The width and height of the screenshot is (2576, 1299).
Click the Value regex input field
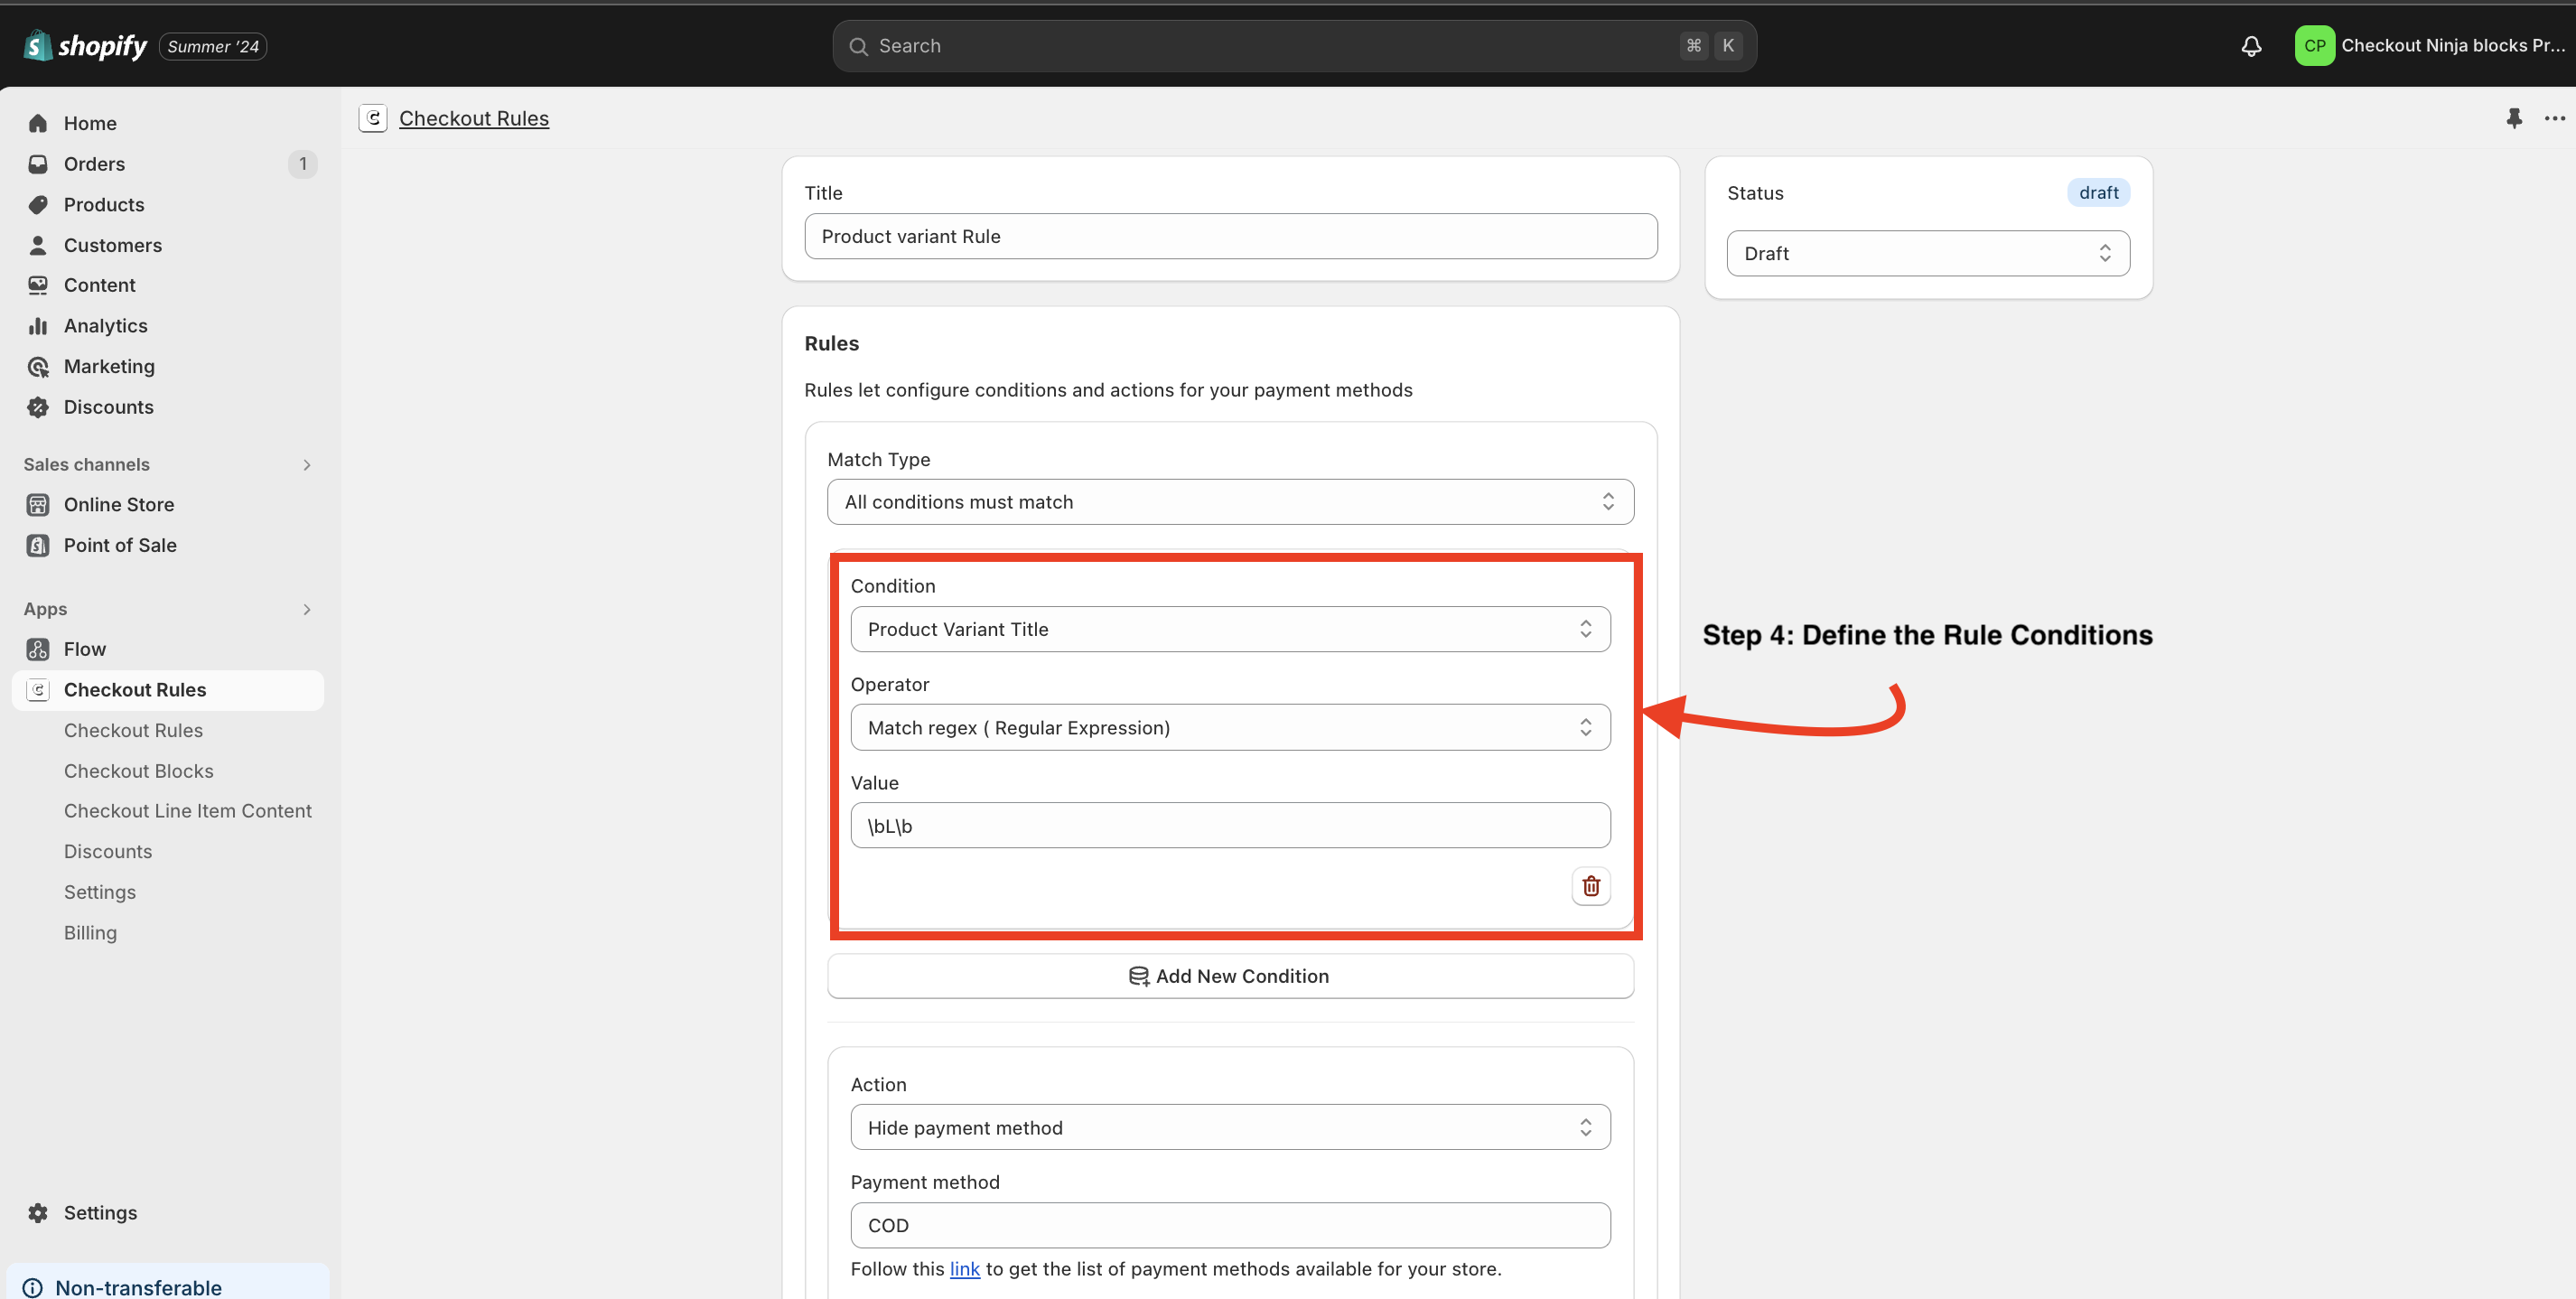point(1230,825)
